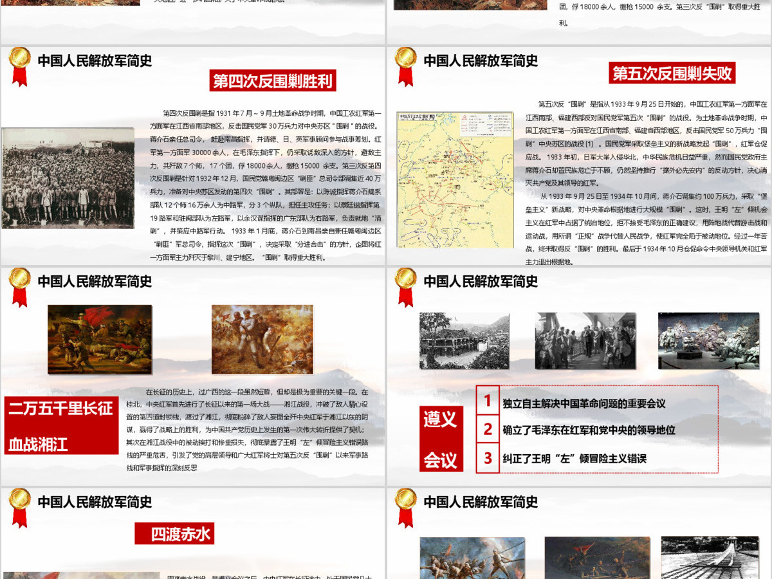Open the chain bridge photo on the bottom-right slide

pos(710,558)
